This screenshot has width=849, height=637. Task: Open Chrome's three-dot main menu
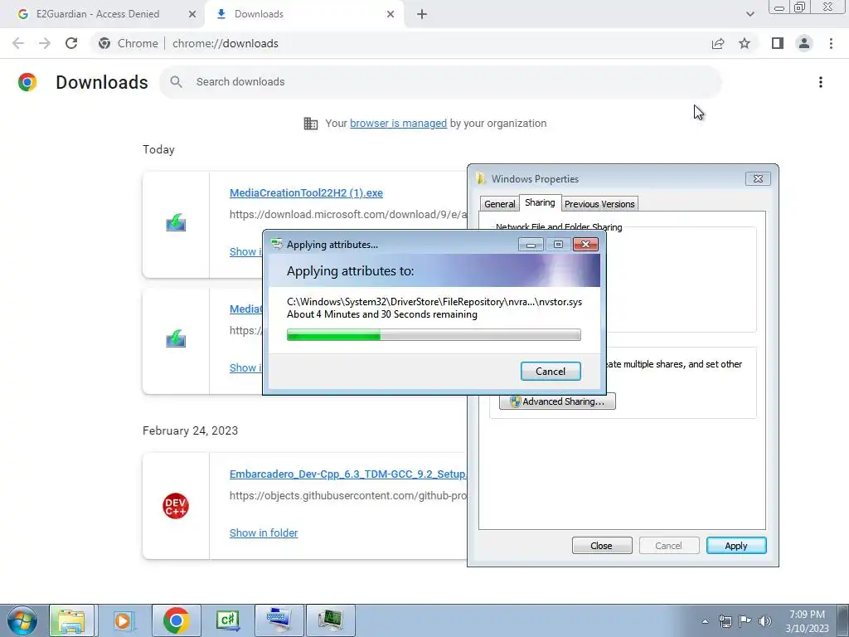pyautogui.click(x=831, y=43)
